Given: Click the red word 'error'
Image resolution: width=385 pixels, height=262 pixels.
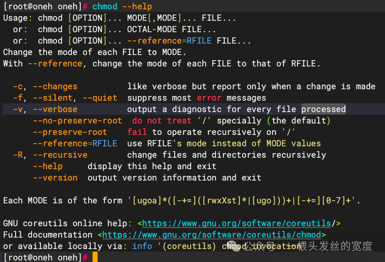Looking at the screenshot, I should [209, 98].
